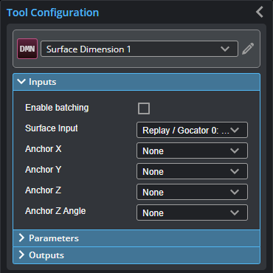Image resolution: width=273 pixels, height=273 pixels.
Task: Expand the Parameters section
Action: [x=136, y=238]
